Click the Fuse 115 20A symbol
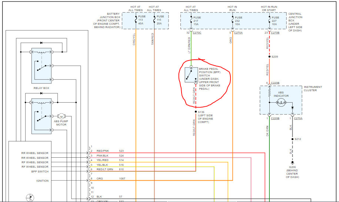 (x=154, y=20)
